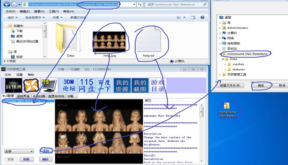Confirm folder selection with 确定 button

pos(261,86)
